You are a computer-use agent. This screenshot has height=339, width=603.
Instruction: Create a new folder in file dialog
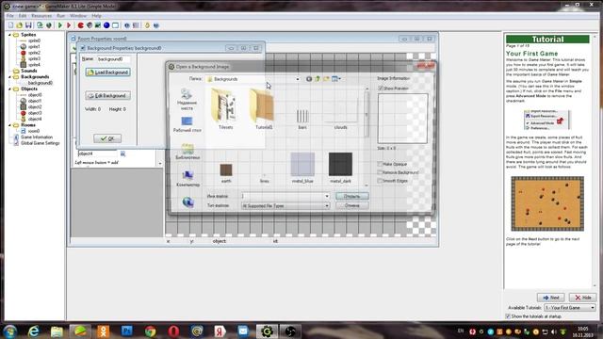(326, 79)
